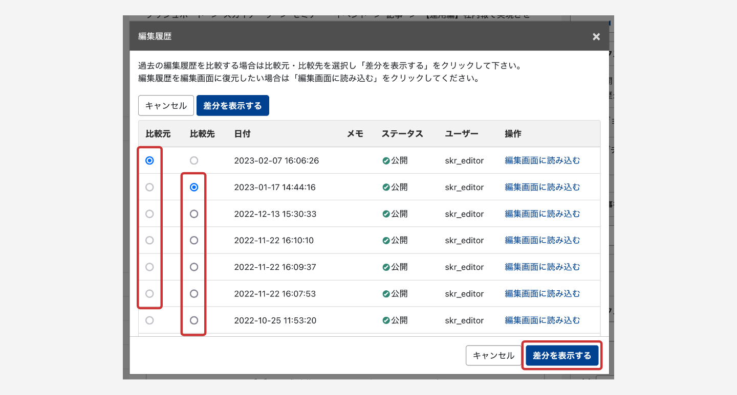The image size is (737, 395).
Task: Click 公開 status icon for 2022-11-22 16:10:10
Action: [x=386, y=240]
